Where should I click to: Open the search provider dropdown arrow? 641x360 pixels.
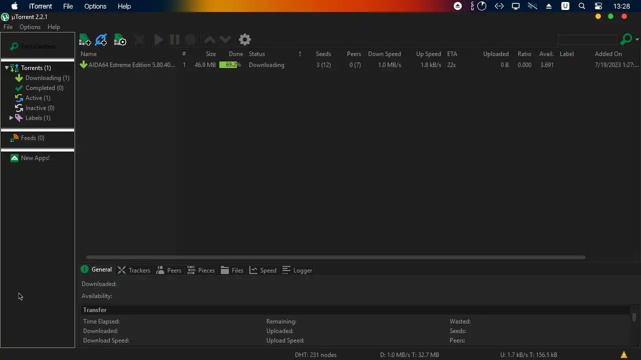coord(636,39)
